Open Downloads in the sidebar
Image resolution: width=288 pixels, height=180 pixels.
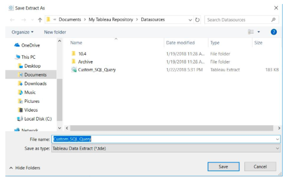[36, 84]
